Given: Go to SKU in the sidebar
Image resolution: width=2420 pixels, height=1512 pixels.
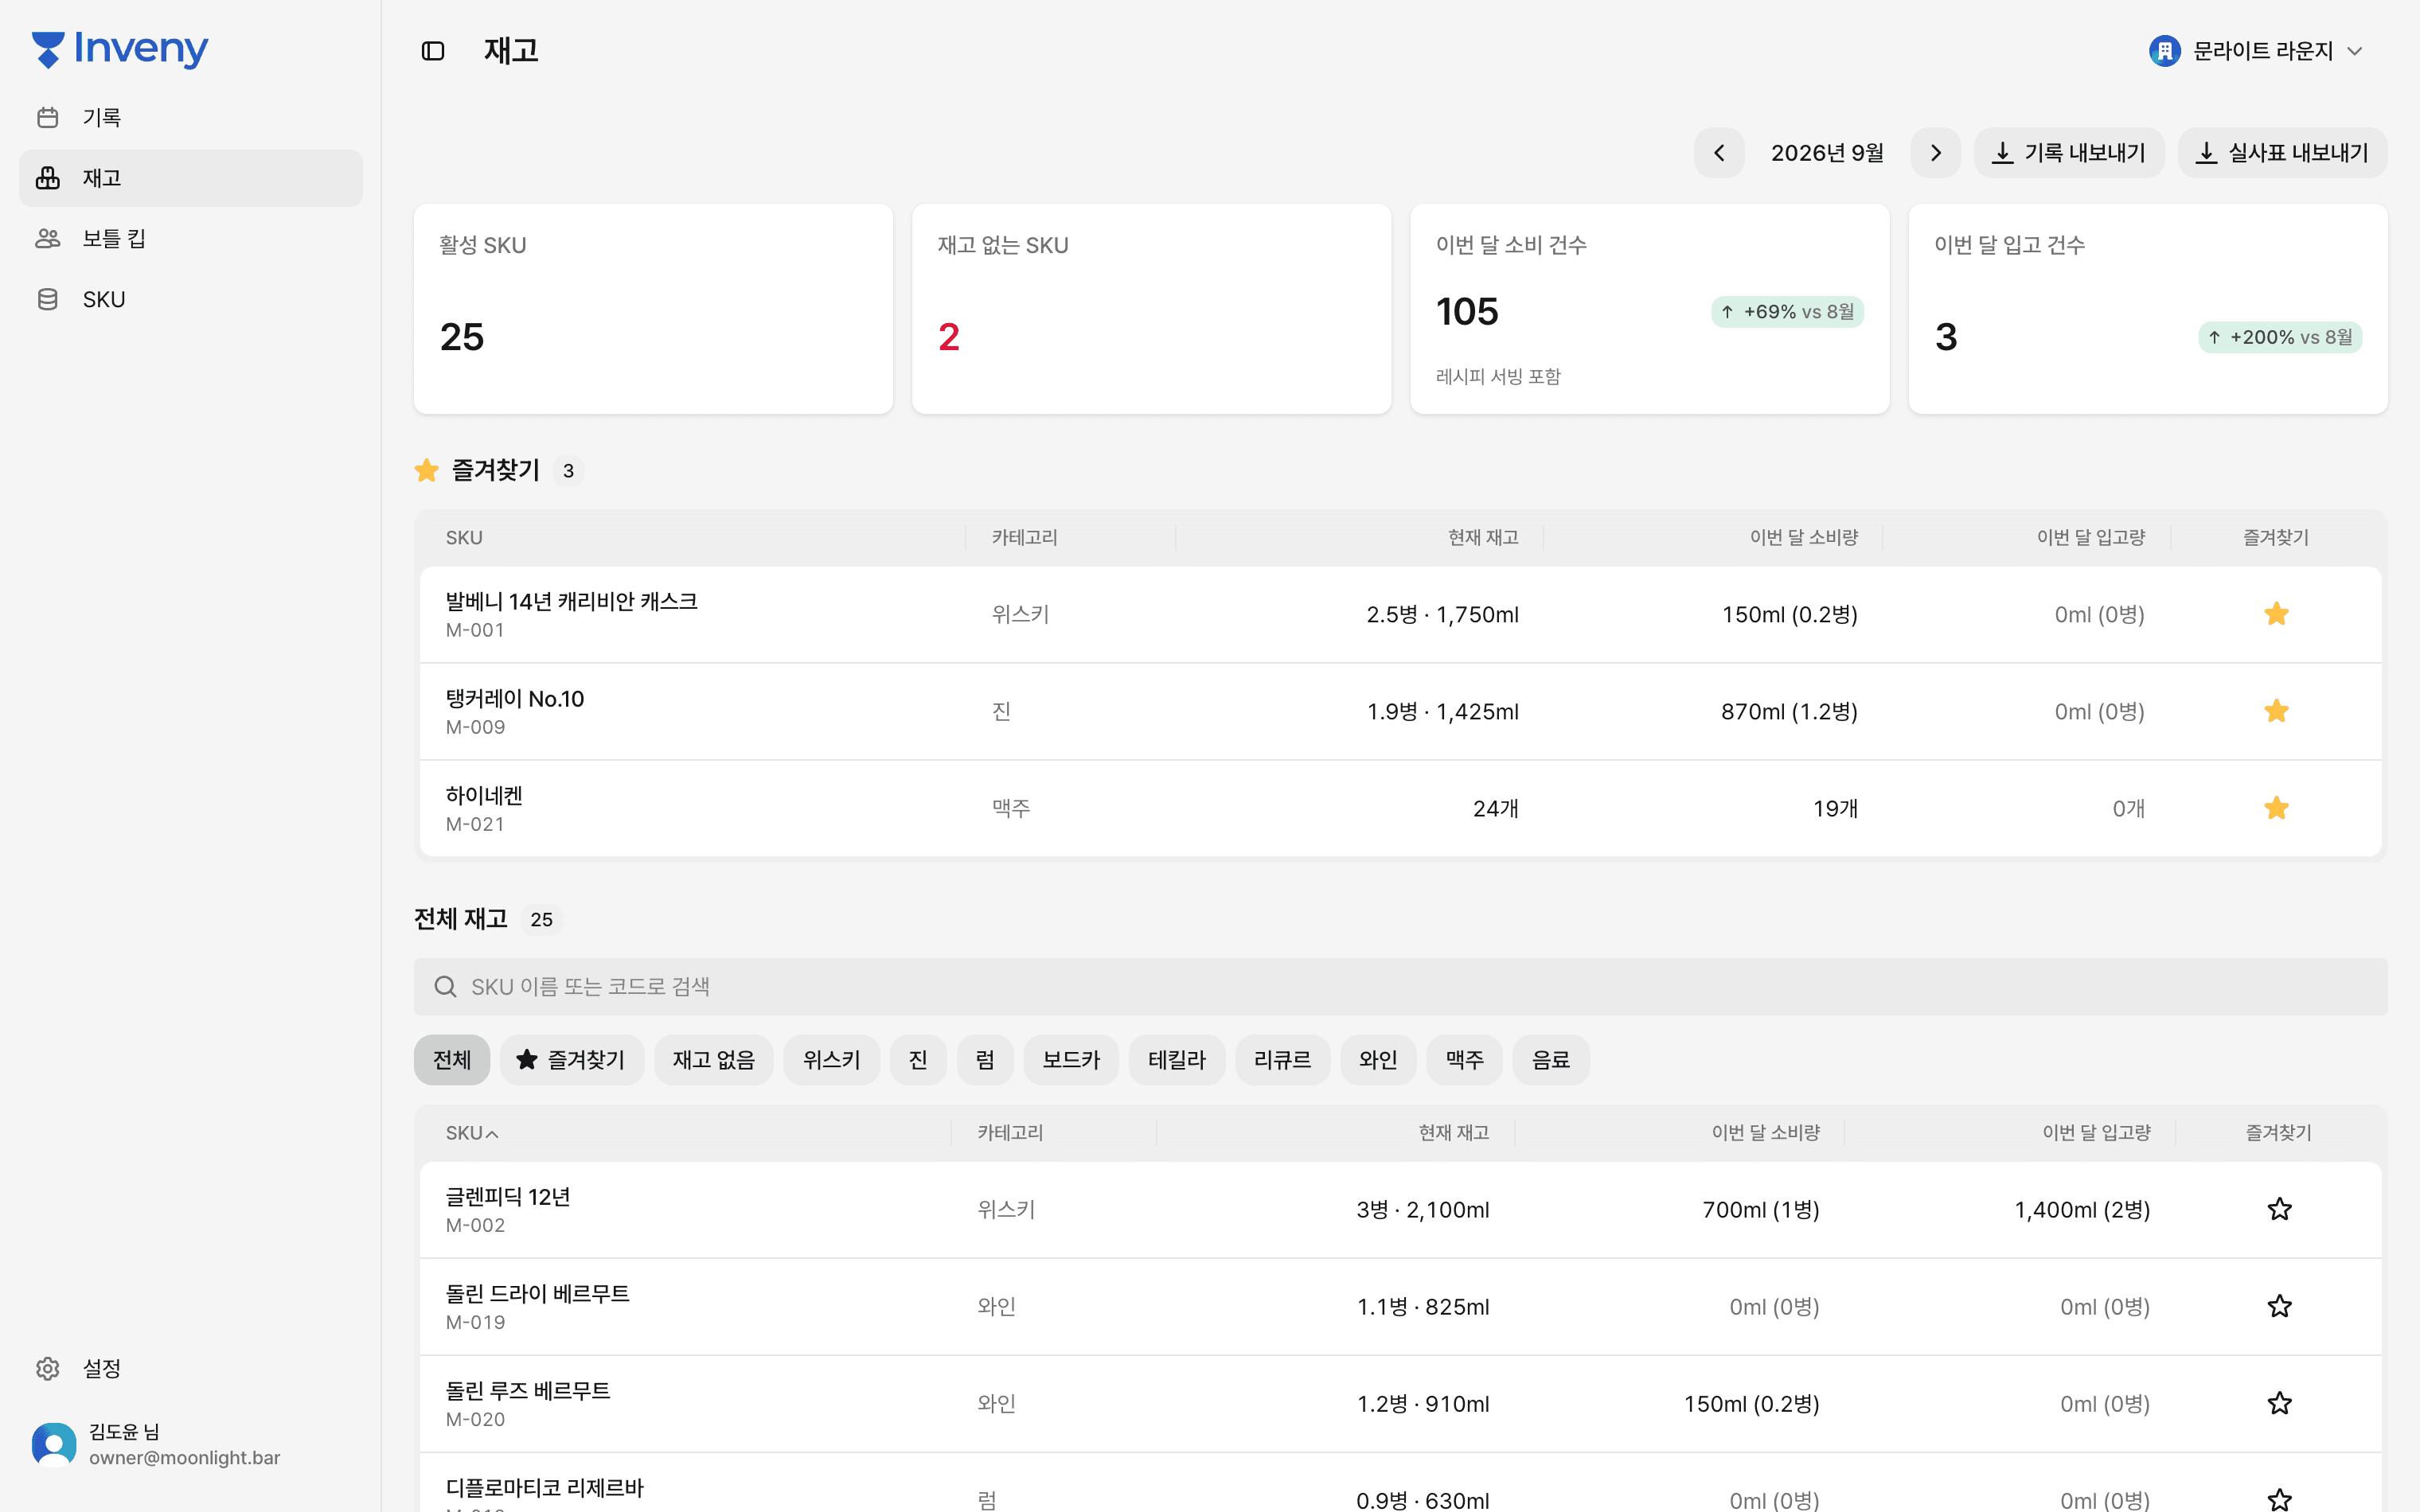Looking at the screenshot, I should tap(191, 300).
